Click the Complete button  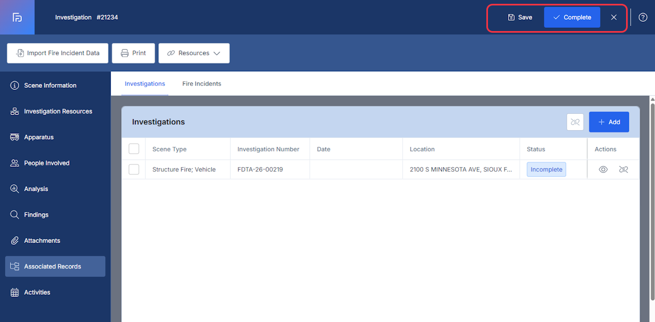tap(572, 17)
